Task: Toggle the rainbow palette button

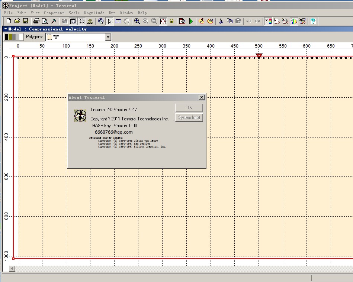Action: click(x=294, y=21)
